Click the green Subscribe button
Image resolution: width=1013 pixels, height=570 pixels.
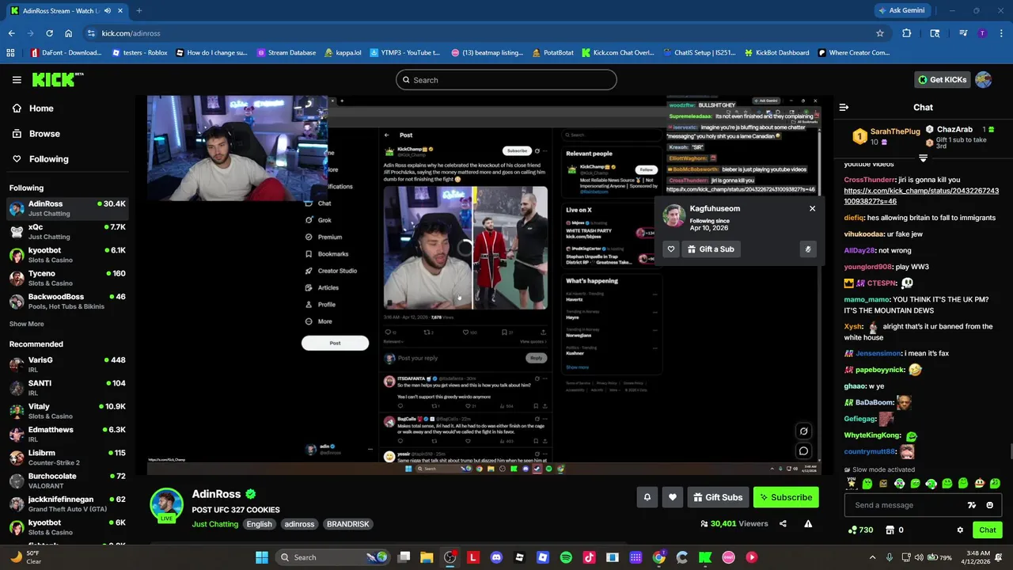[x=785, y=497]
